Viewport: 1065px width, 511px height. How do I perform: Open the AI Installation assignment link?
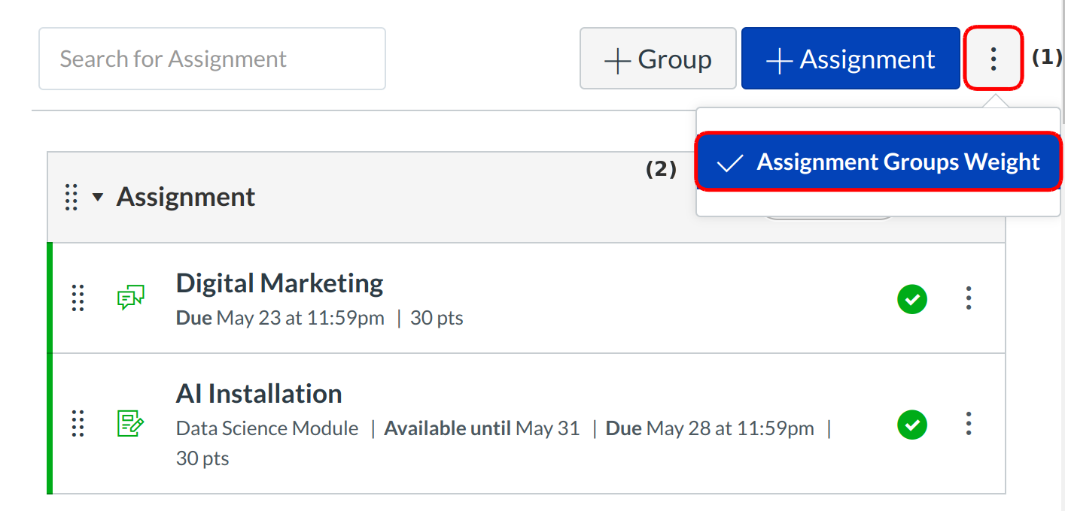coord(259,394)
